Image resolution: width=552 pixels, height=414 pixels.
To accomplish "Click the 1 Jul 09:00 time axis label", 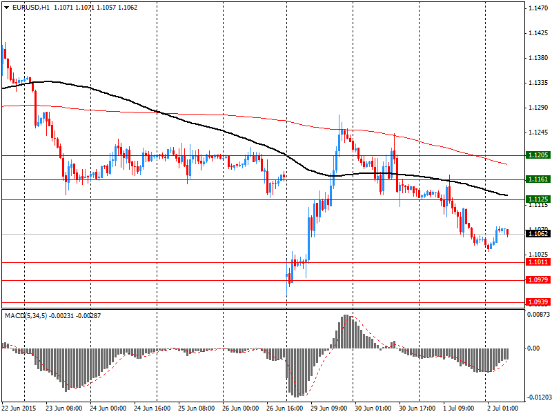I will 459,408.
